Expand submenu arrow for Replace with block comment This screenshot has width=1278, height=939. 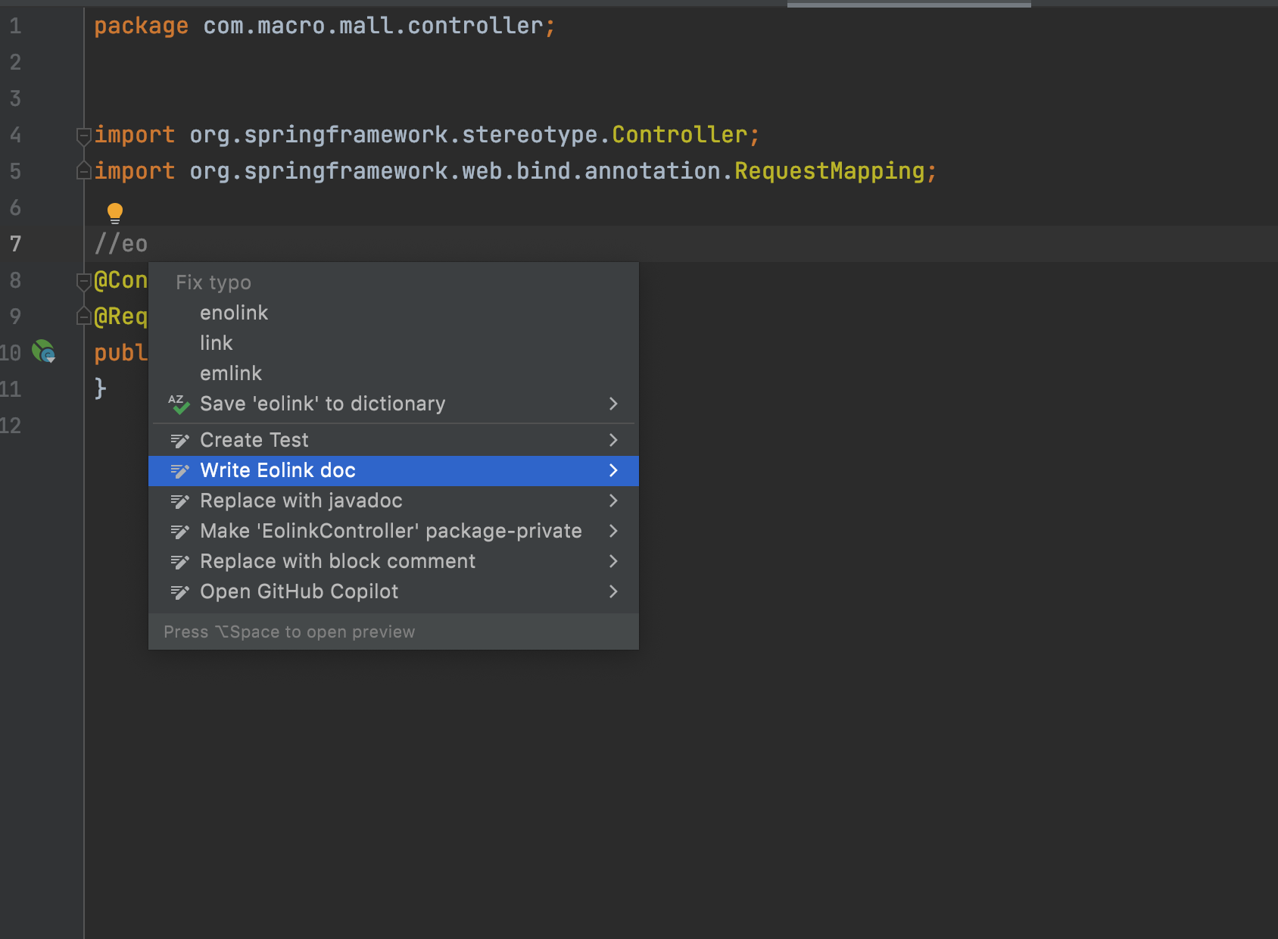613,561
